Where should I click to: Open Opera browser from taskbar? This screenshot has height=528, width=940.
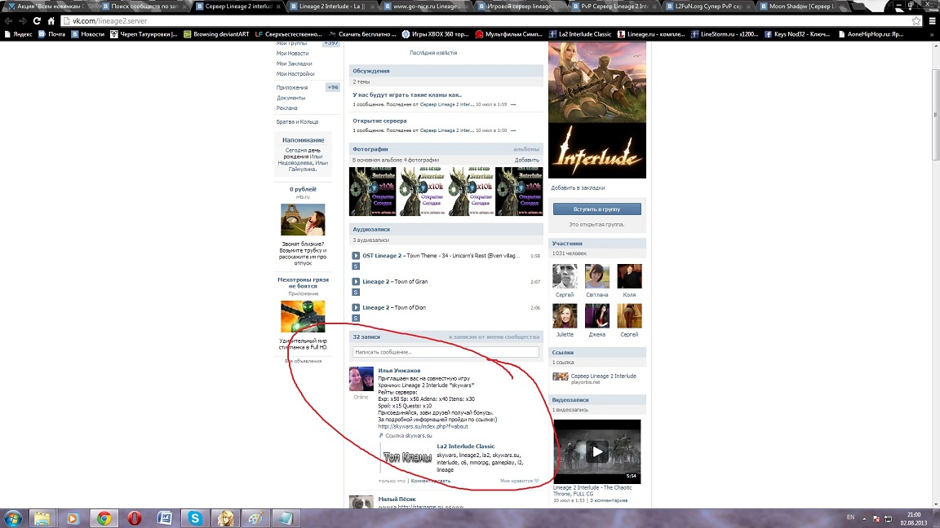pyautogui.click(x=135, y=518)
